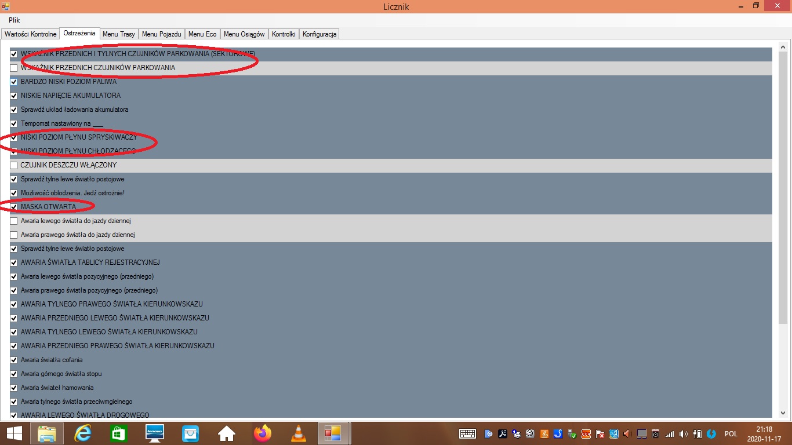This screenshot has height=445, width=792.
Task: Click the Windows Start button
Action: [x=14, y=433]
